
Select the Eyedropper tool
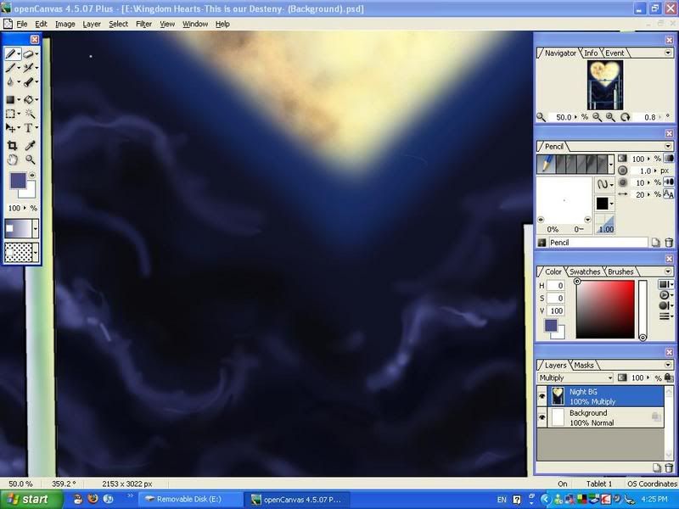click(30, 146)
